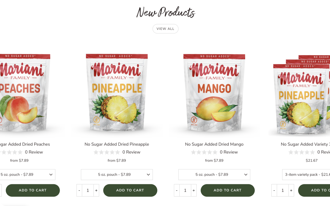Select the Pineapple pouch product image

(117, 92)
